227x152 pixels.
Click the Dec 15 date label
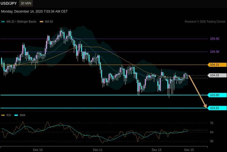[189, 150]
